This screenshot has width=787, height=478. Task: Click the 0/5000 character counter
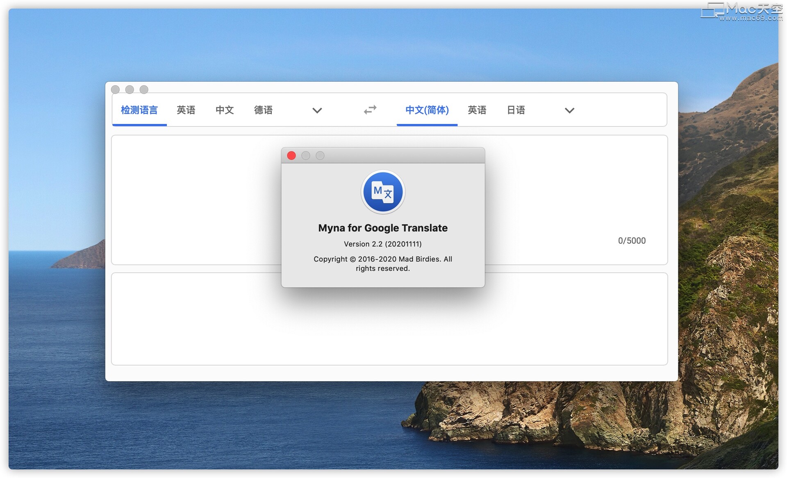point(632,241)
